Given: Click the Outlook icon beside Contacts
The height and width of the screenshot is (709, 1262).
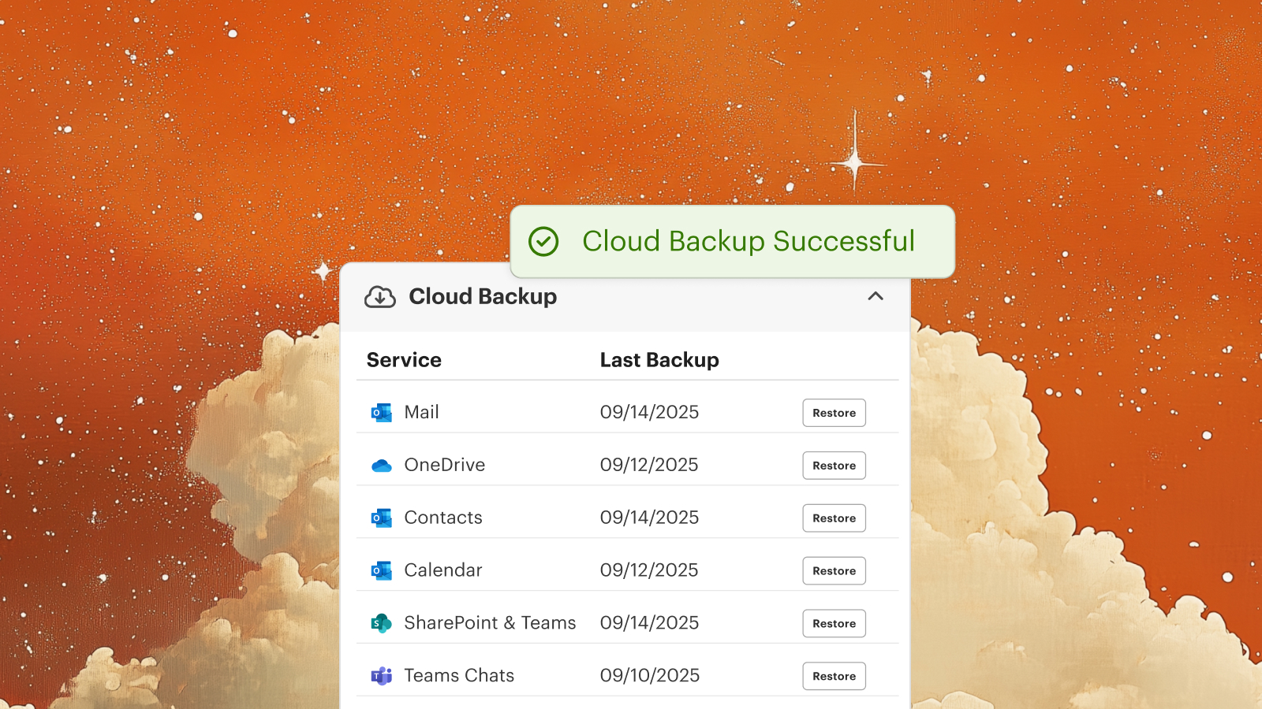Looking at the screenshot, I should point(382,518).
